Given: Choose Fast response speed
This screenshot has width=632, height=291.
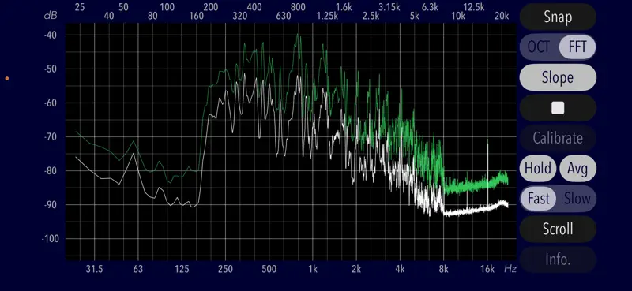Looking at the screenshot, I should click(x=539, y=199).
